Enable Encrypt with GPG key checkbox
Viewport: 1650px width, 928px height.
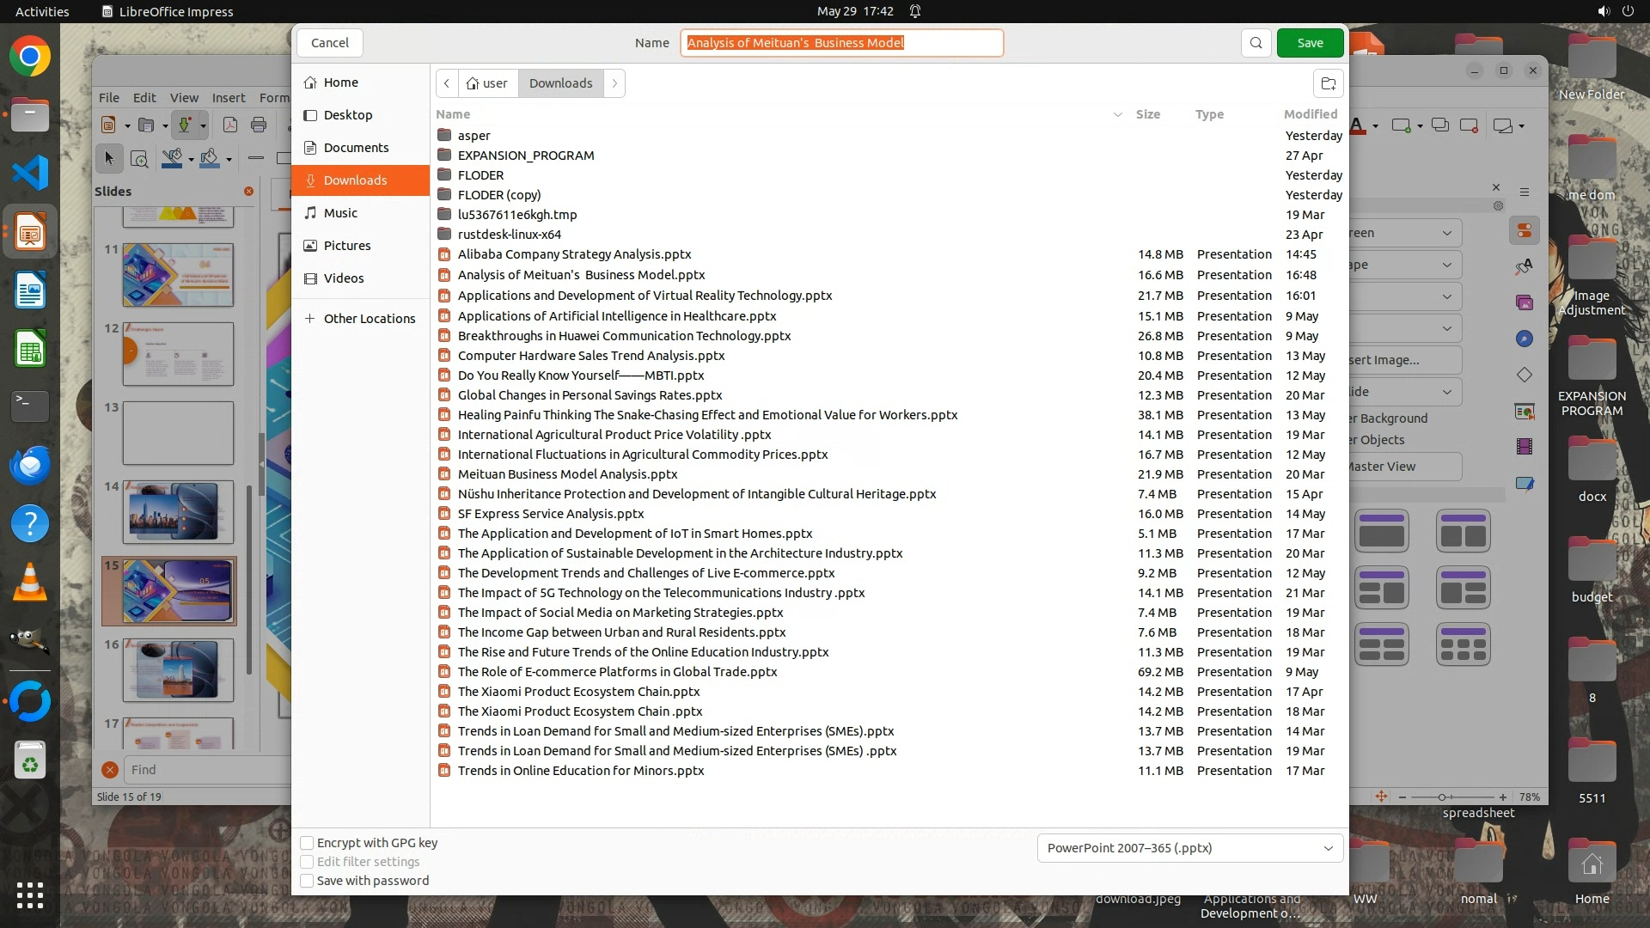pos(307,843)
